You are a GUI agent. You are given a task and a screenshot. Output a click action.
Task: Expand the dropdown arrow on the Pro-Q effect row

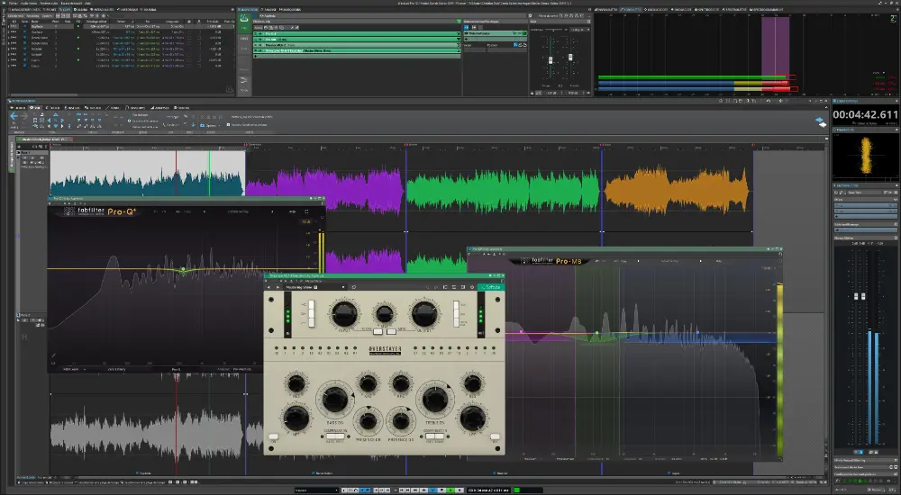(x=459, y=34)
